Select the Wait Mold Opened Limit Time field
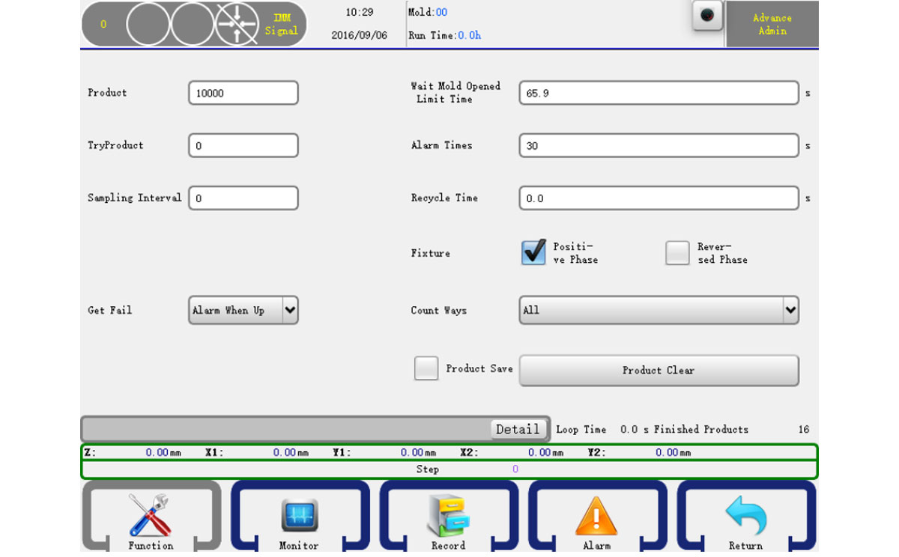This screenshot has height=557, width=899. [659, 93]
